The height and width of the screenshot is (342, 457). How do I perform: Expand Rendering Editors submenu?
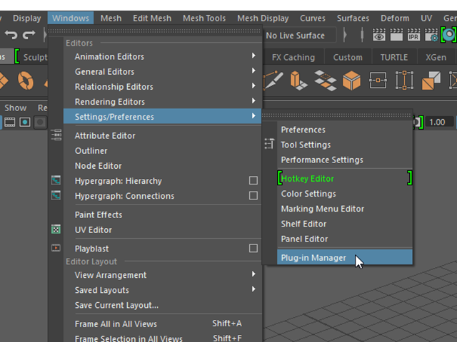[253, 101]
